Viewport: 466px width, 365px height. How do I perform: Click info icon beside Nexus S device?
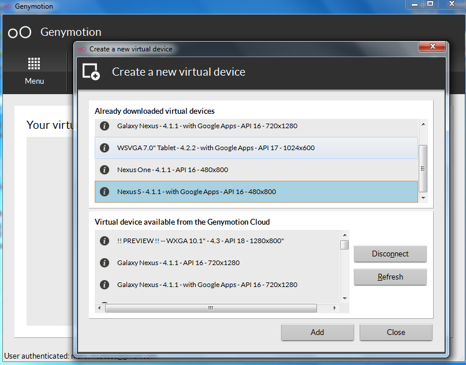coord(105,192)
